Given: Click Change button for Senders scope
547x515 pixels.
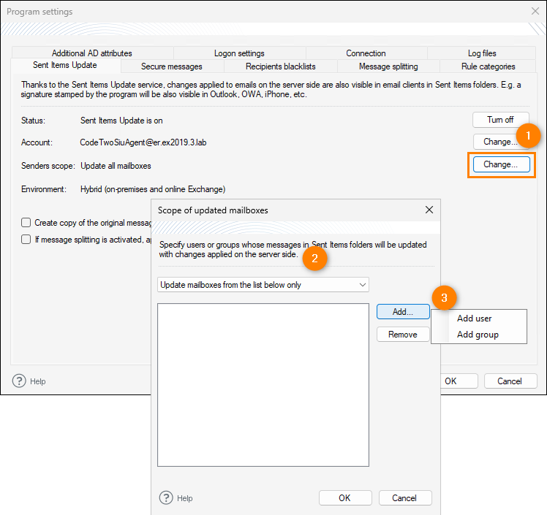Looking at the screenshot, I should click(x=501, y=164).
